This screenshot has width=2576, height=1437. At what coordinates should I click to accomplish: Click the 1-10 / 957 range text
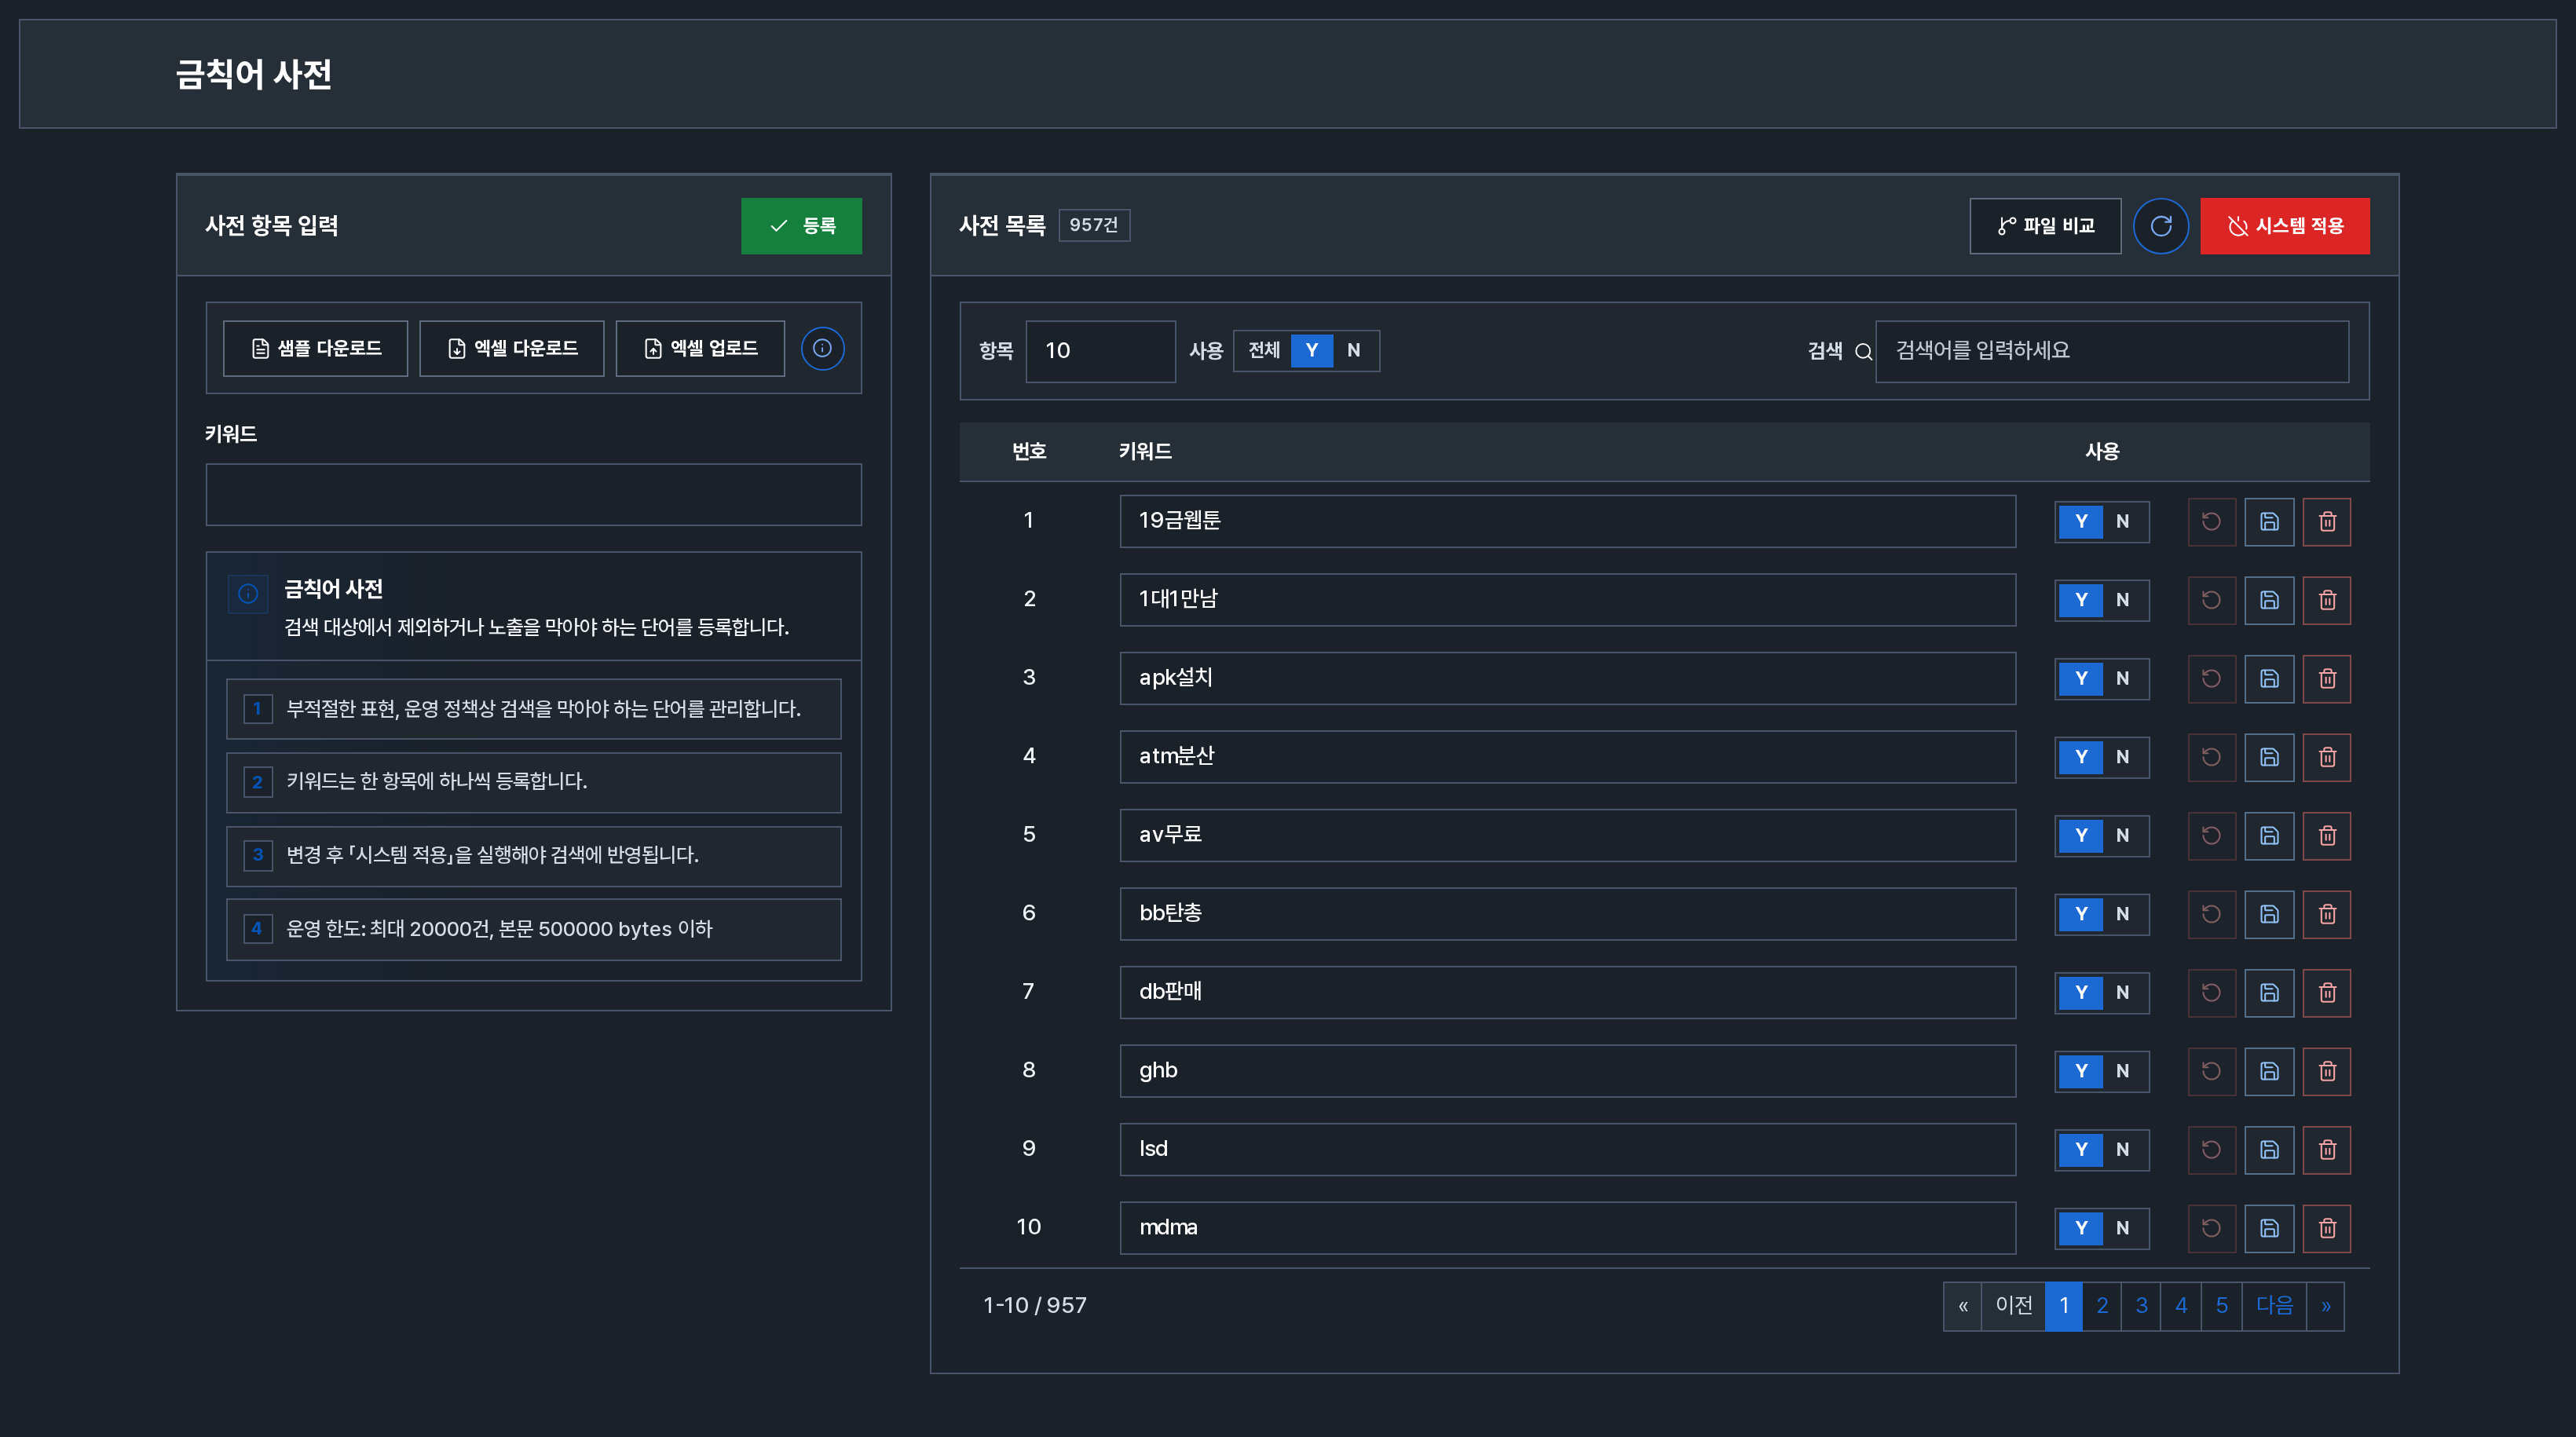1034,1305
